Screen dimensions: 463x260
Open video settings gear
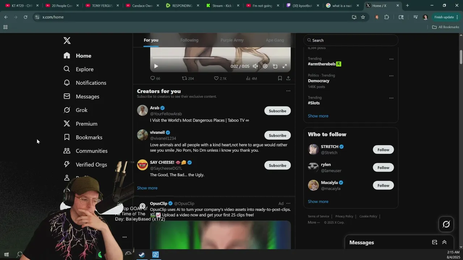[x=265, y=66]
